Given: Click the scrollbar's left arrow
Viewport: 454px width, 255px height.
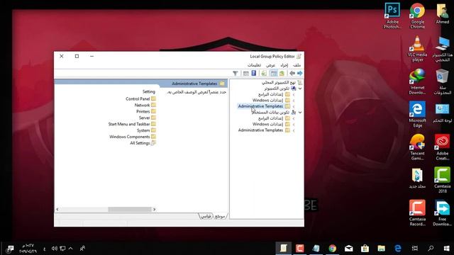Looking at the screenshot, I should point(57,210).
